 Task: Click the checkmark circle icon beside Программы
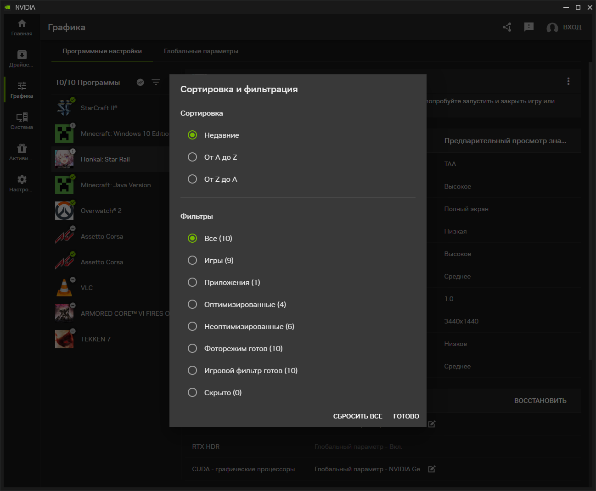141,82
